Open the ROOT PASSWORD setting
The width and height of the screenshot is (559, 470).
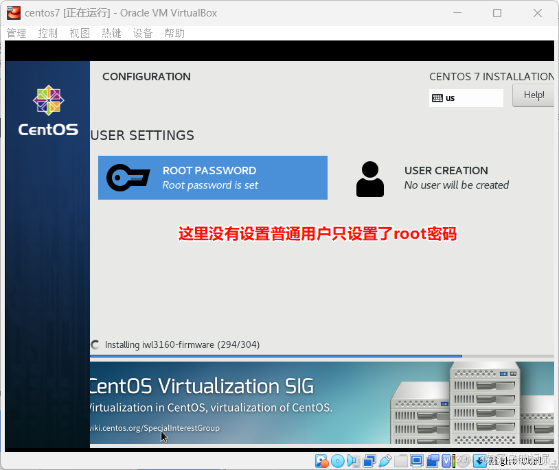pos(213,178)
